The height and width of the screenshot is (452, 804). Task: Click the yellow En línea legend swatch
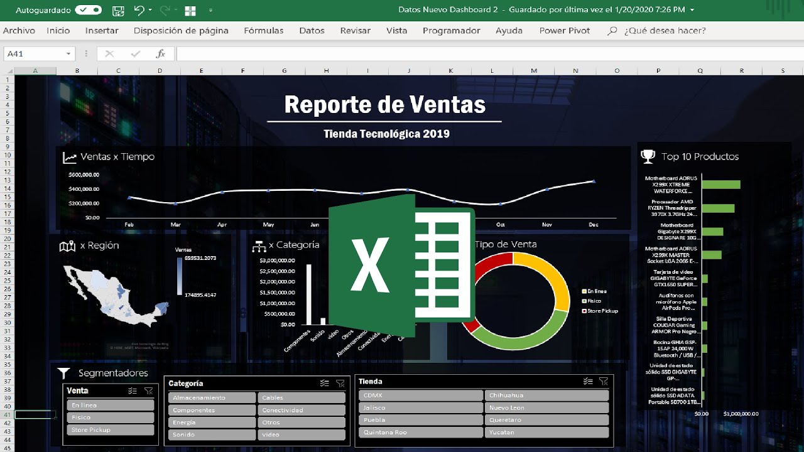coord(584,291)
